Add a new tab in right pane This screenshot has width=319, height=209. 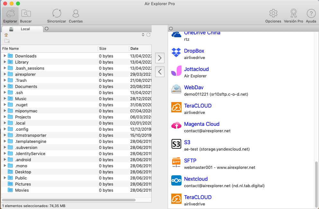171,29
